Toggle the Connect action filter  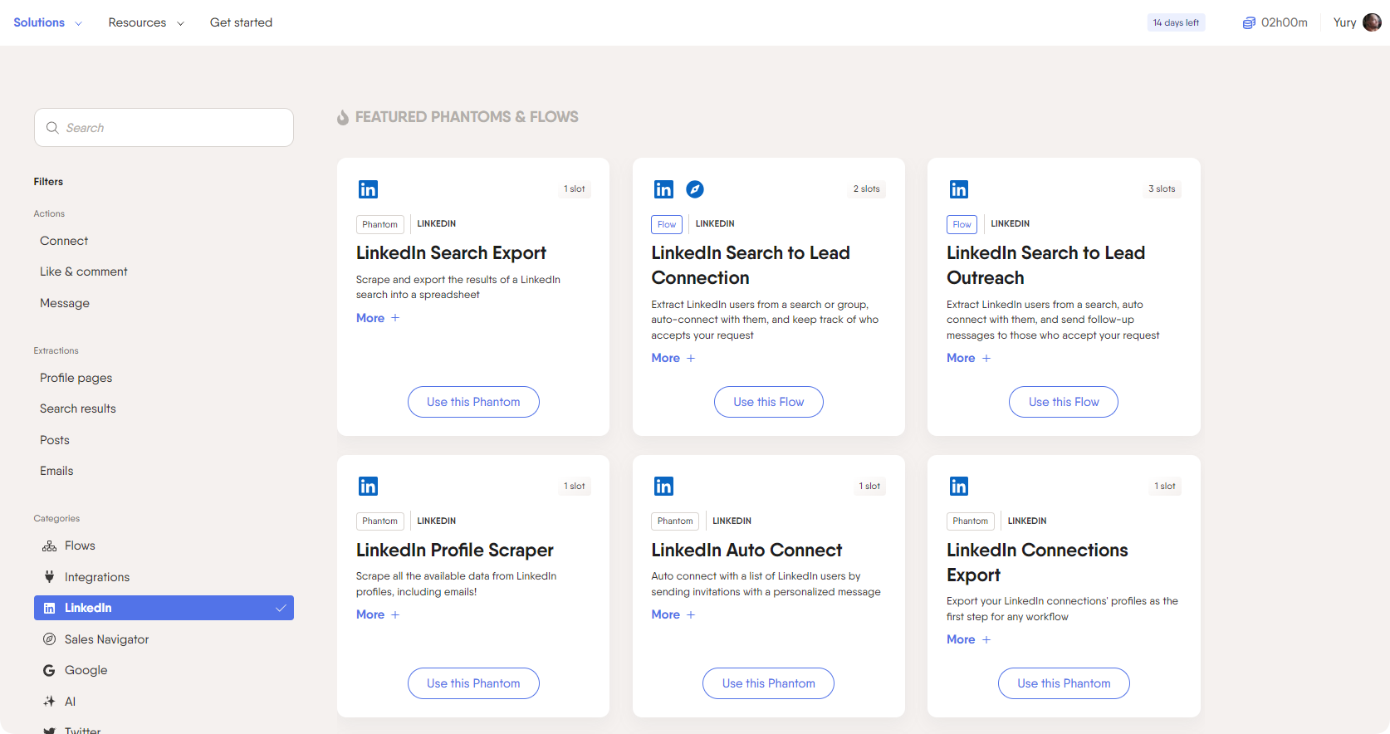click(x=64, y=241)
